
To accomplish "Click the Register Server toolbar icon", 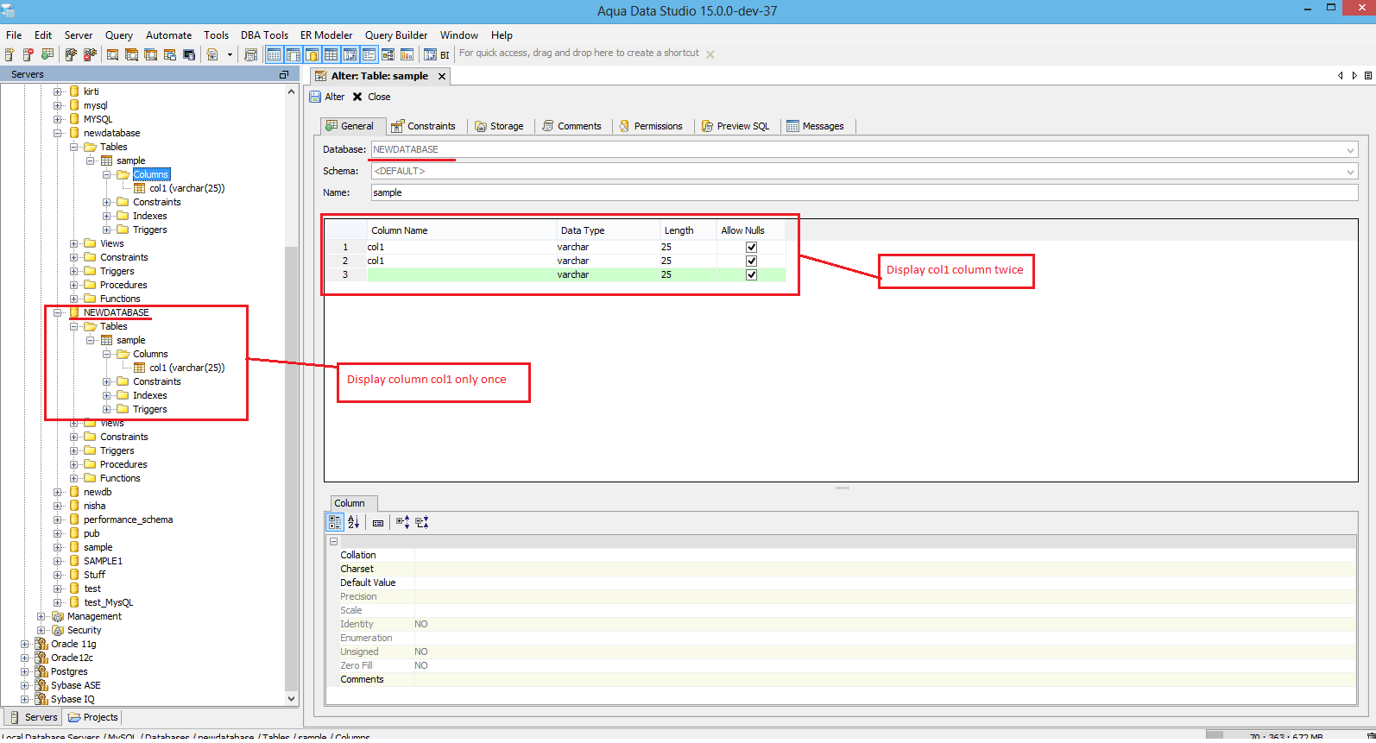I will [9, 54].
